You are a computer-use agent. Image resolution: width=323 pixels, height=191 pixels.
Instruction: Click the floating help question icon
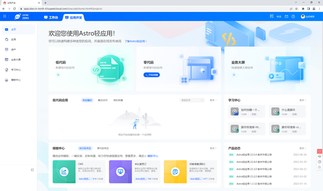320,162
